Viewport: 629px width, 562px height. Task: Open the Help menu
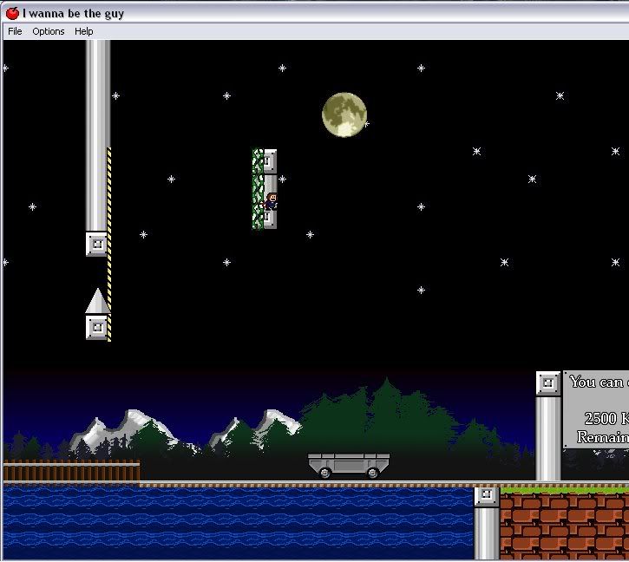(84, 31)
